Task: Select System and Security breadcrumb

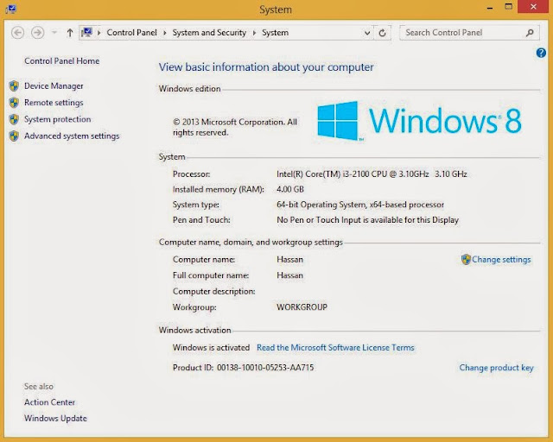Action: tap(209, 33)
